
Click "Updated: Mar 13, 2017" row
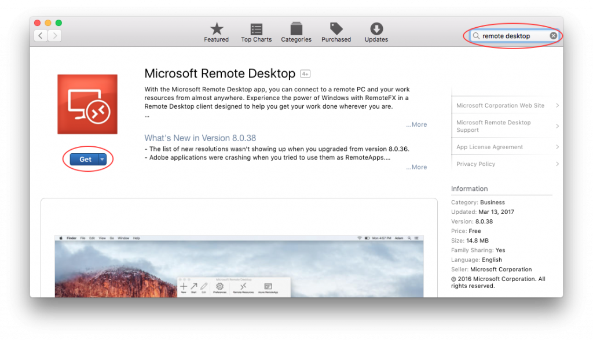[482, 212]
